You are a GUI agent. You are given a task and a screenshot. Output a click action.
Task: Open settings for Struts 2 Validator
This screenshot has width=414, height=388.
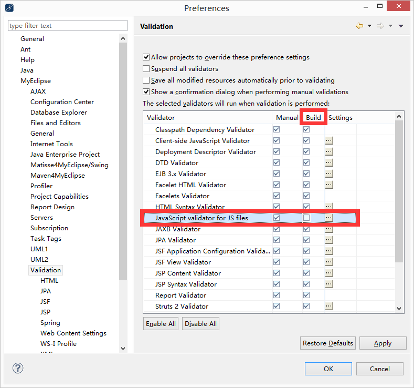[x=329, y=306]
